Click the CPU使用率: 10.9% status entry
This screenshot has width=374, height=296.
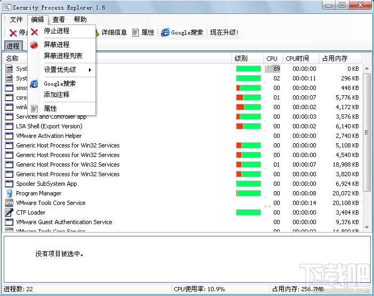[199, 289]
